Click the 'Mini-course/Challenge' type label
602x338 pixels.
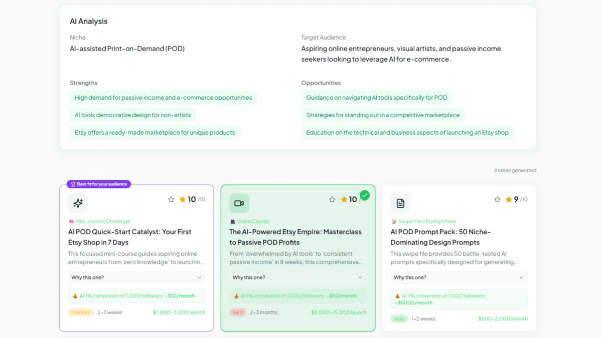pos(103,221)
